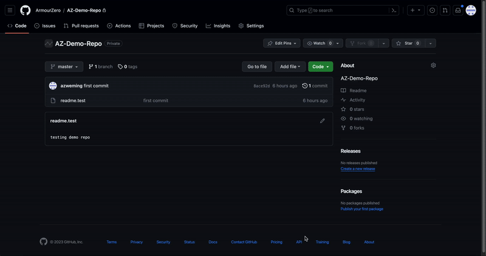The height and width of the screenshot is (256, 486).
Task: Star this repository
Action: [x=409, y=43]
